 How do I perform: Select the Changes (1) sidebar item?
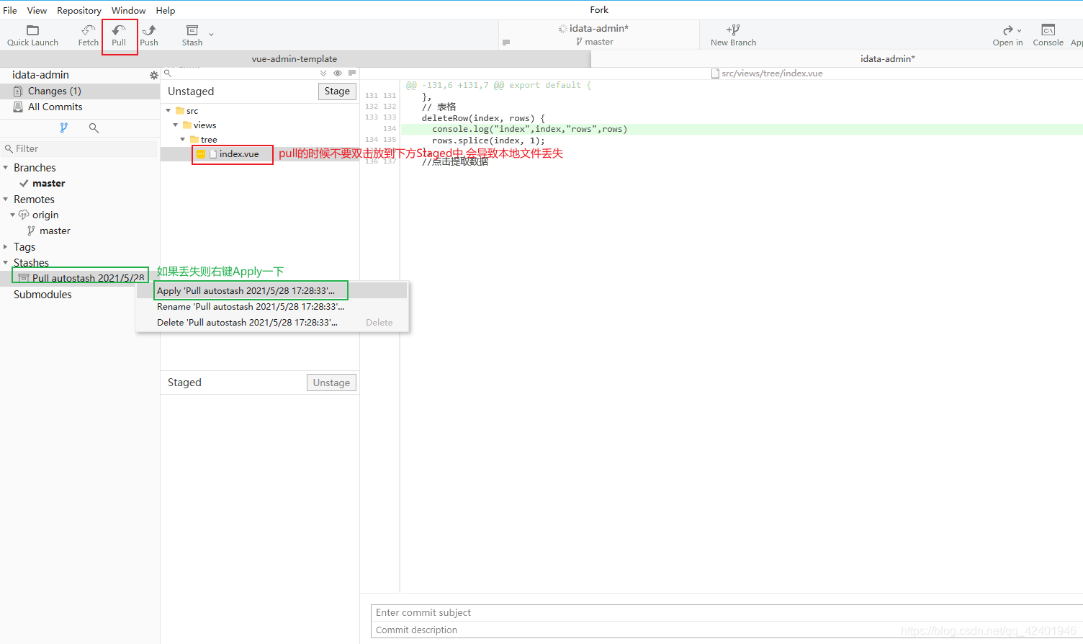pos(80,91)
